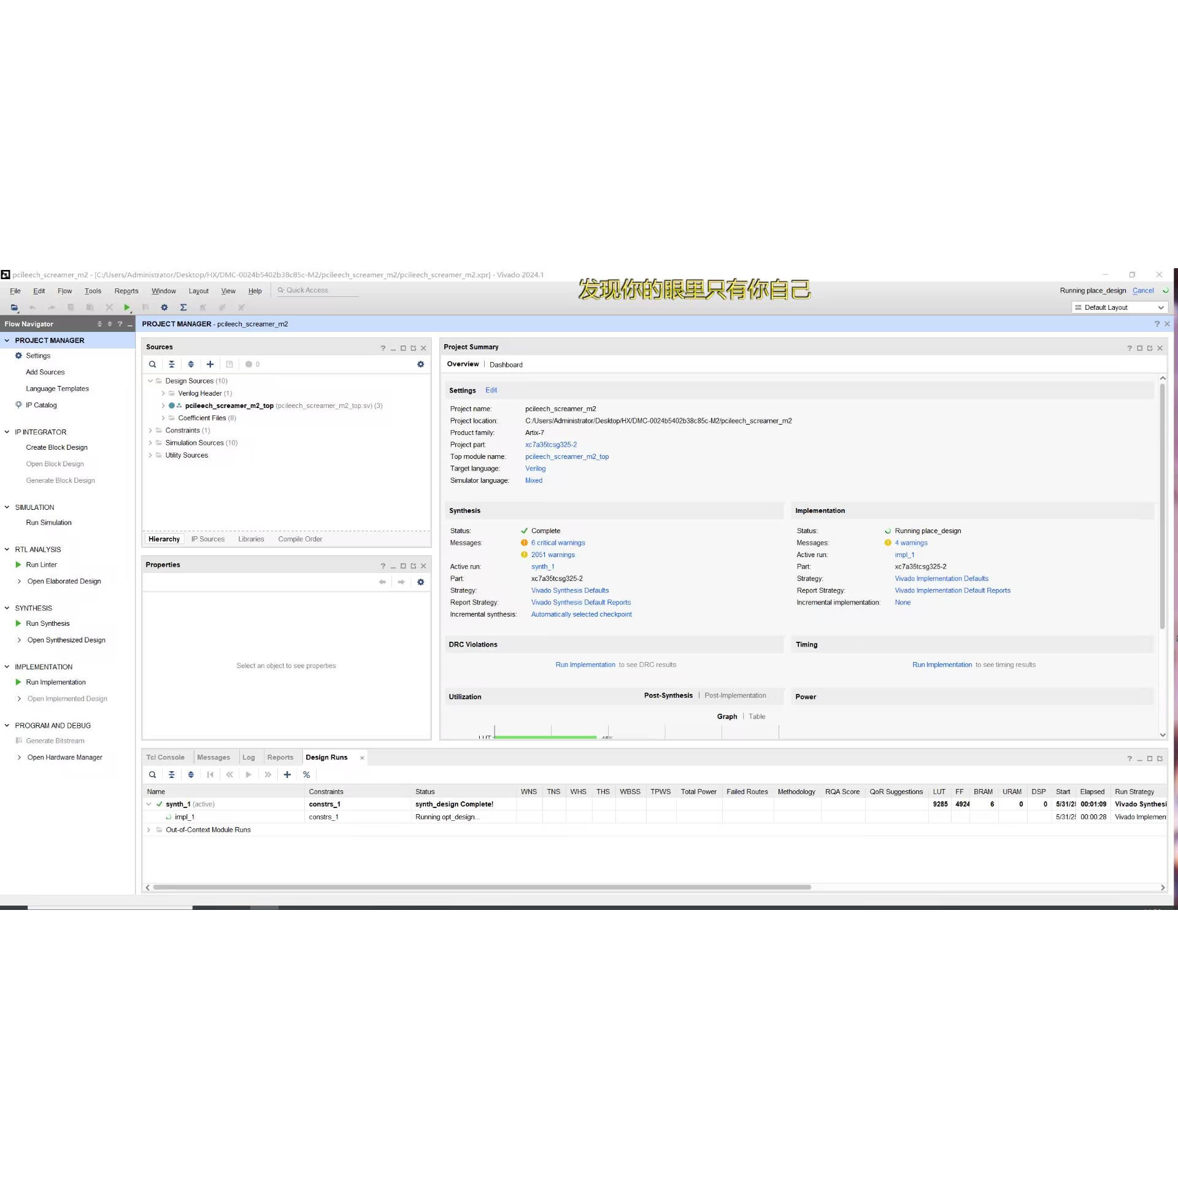The width and height of the screenshot is (1178, 1178).
Task: Click the percent icon in the Design Runs toolbar
Action: (x=306, y=775)
